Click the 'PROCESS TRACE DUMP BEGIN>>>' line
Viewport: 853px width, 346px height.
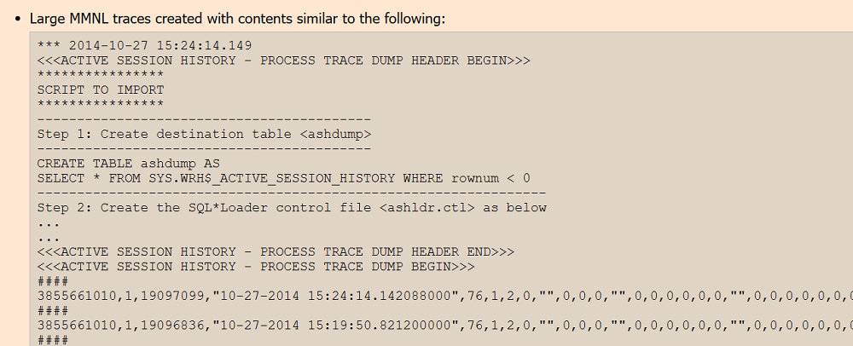coord(256,267)
